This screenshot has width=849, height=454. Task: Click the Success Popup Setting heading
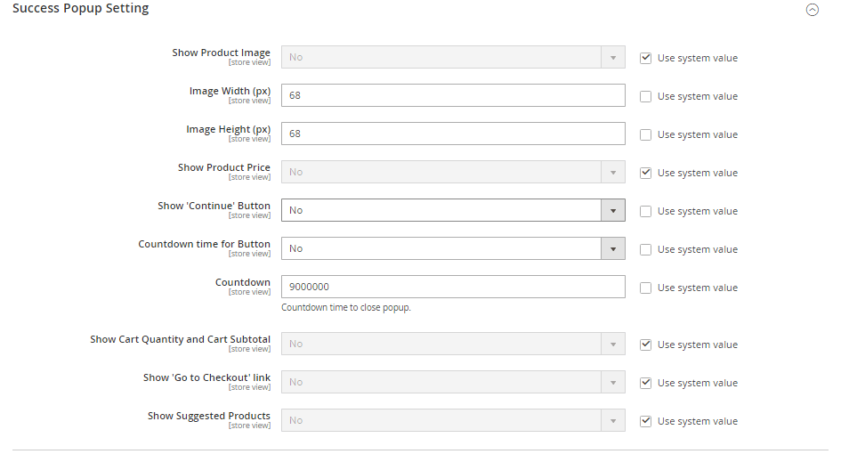pos(81,9)
